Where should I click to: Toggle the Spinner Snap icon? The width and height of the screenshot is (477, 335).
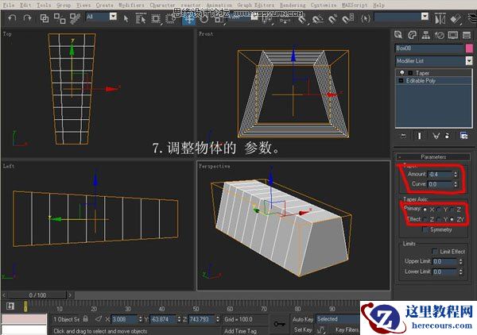pyautogui.click(x=347, y=19)
